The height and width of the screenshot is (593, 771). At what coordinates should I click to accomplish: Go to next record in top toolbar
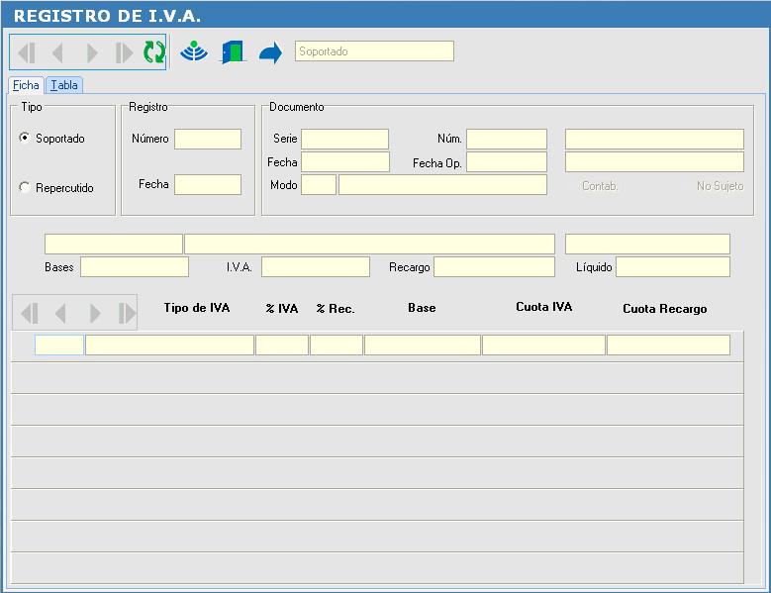91,52
